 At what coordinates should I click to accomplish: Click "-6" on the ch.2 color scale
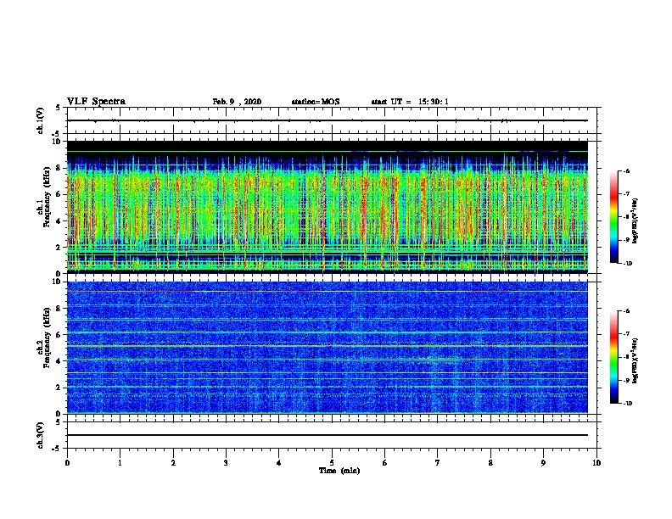(626, 311)
